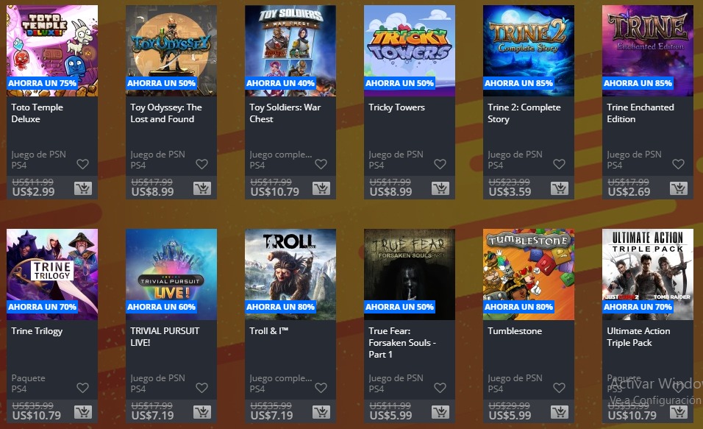The height and width of the screenshot is (429, 703).
Task: Open Tricky Towers title link
Action: point(396,107)
